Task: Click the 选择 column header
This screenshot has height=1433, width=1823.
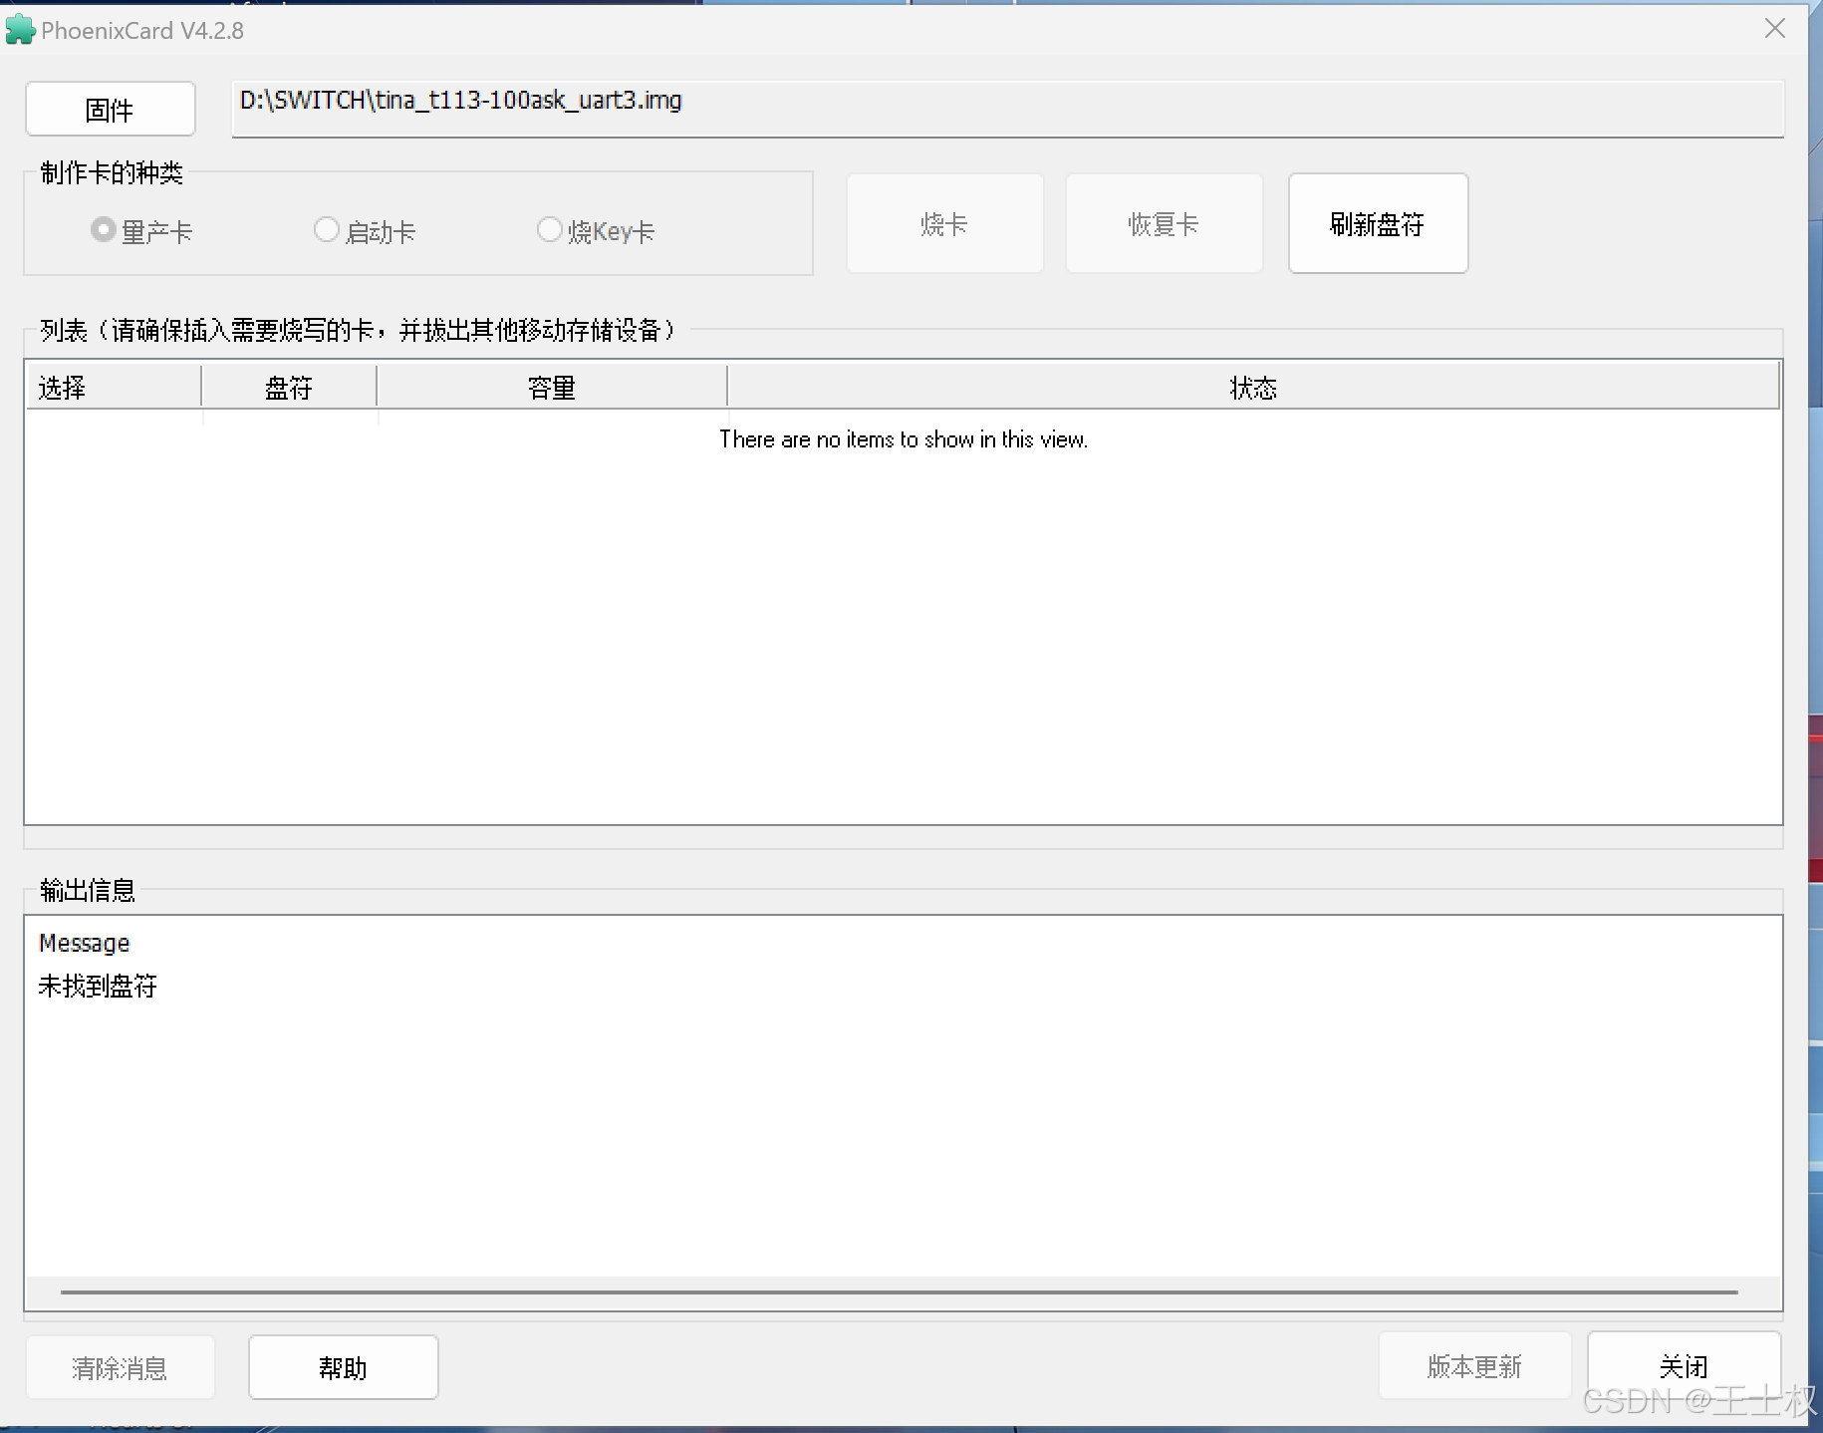Action: [61, 387]
